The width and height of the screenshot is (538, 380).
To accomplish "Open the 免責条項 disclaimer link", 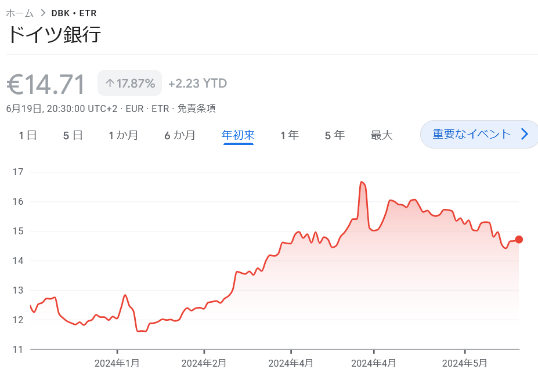I will click(197, 108).
